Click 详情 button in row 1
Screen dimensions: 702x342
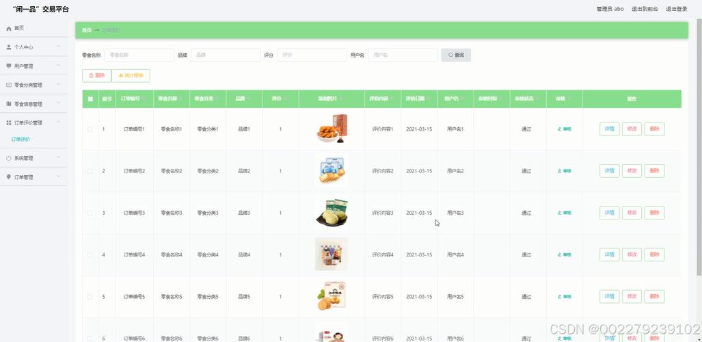coord(609,129)
